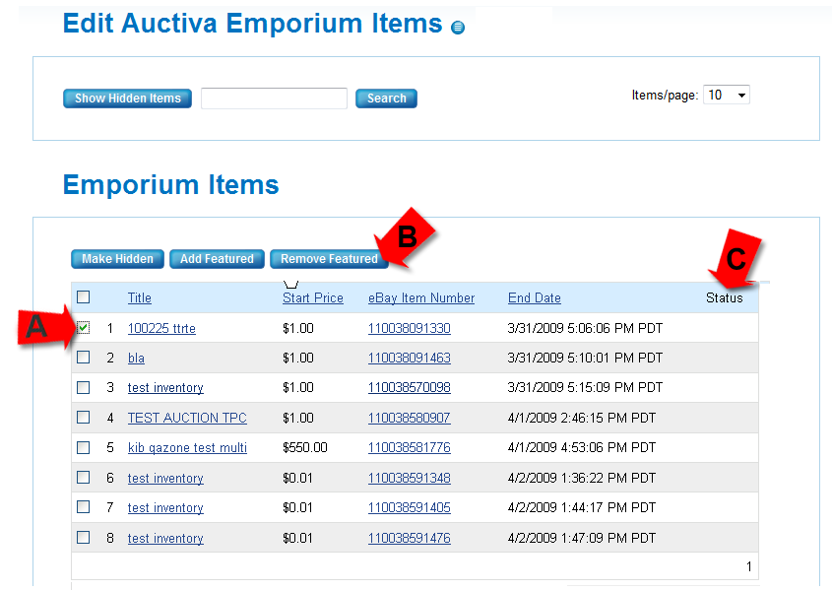This screenshot has width=832, height=590.
Task: Select kib qazone test multi checkbox
Action: click(84, 448)
